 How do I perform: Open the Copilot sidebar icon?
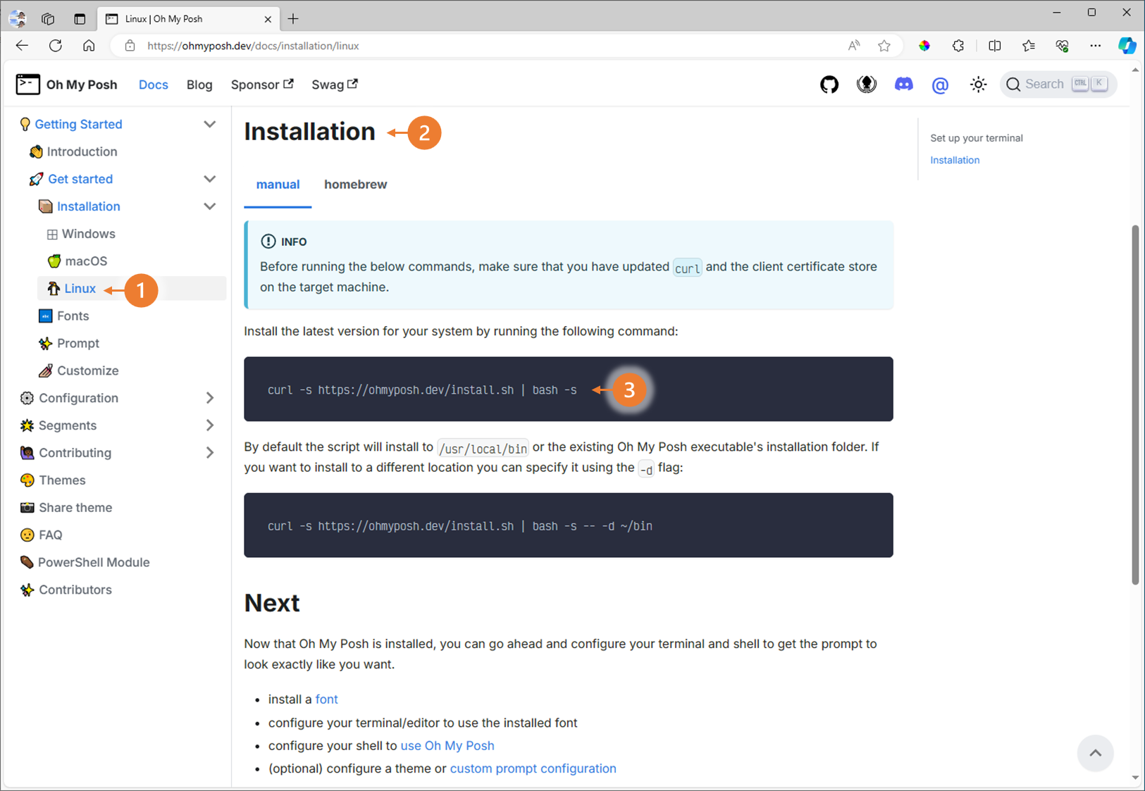click(x=1127, y=46)
